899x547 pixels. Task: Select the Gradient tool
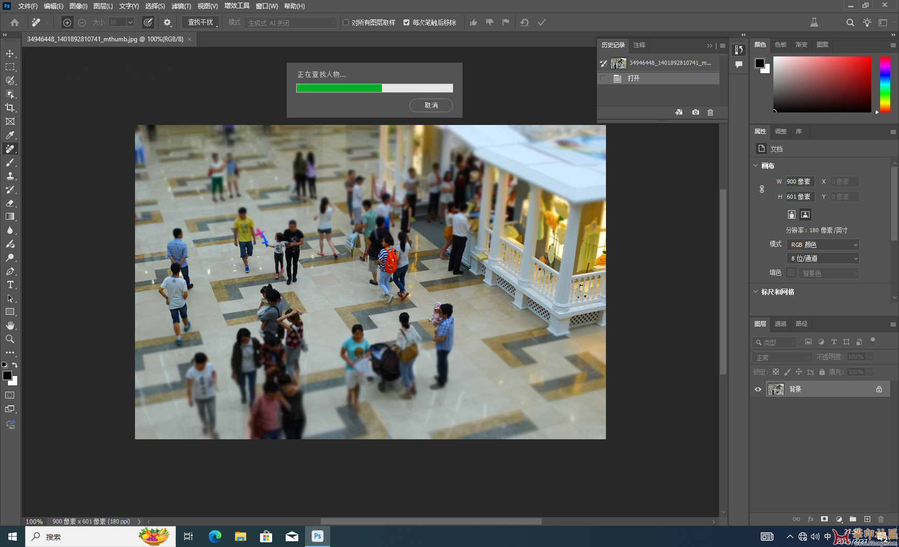coord(10,216)
